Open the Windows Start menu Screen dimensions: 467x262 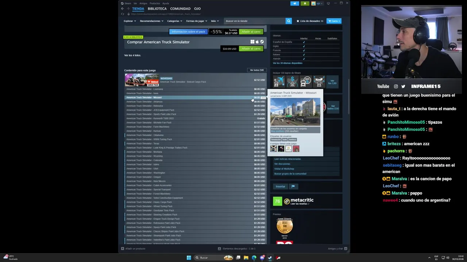189,258
